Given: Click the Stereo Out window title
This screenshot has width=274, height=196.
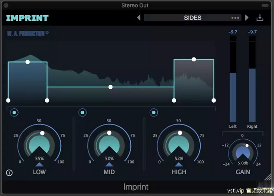Looking at the screenshot, I should point(135,6).
